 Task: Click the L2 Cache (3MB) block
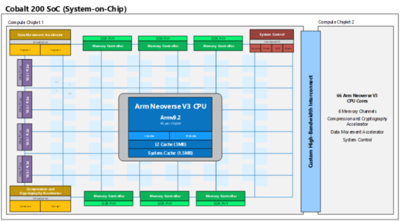[x=170, y=144]
